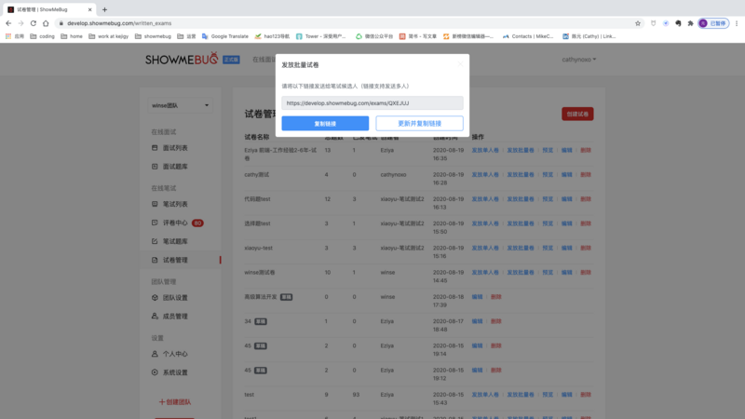Click the 试卷管理 sidebar icon
Screen dimensions: 745x419
click(x=155, y=260)
